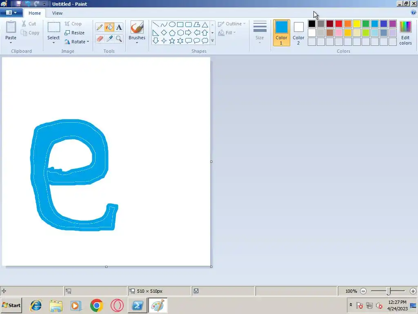Image resolution: width=418 pixels, height=314 pixels.
Task: Customize Quick Access Toolbar arrow
Action: point(44,4)
